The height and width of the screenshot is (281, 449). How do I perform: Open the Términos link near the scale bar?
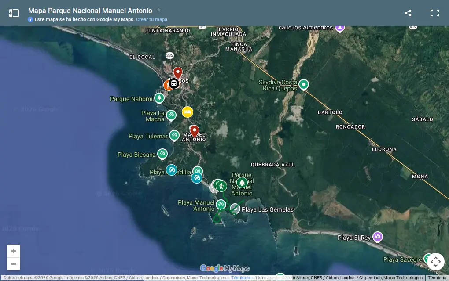tap(240, 277)
